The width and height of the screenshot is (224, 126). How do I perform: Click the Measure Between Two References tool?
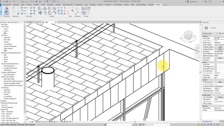[x=77, y=8]
